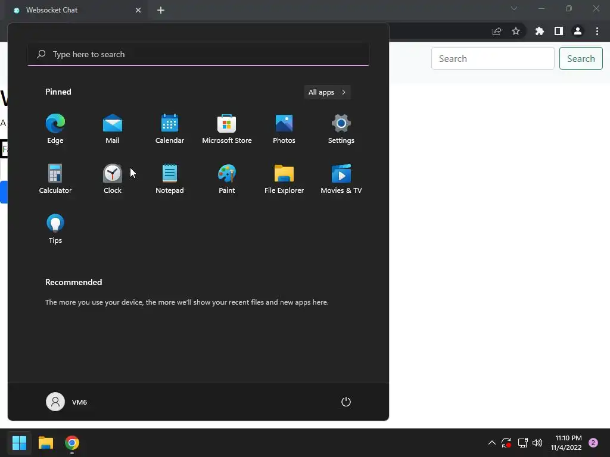Select the Websocket Chat browser tab
Viewport: 610px width, 457px height.
pyautogui.click(x=76, y=10)
